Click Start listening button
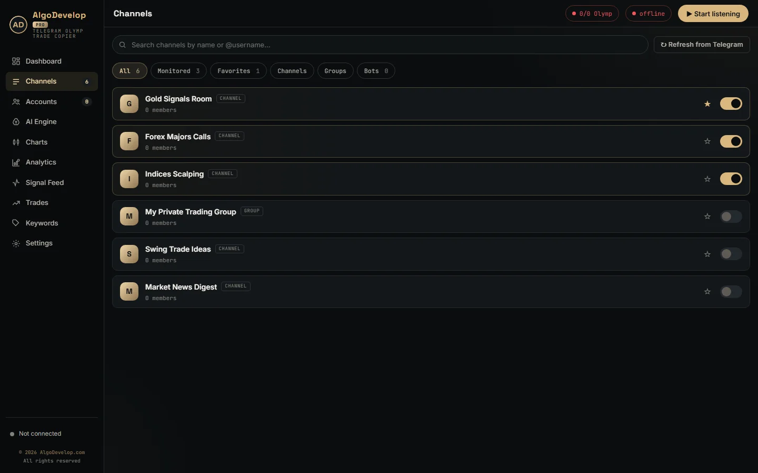The image size is (758, 473). pyautogui.click(x=713, y=14)
